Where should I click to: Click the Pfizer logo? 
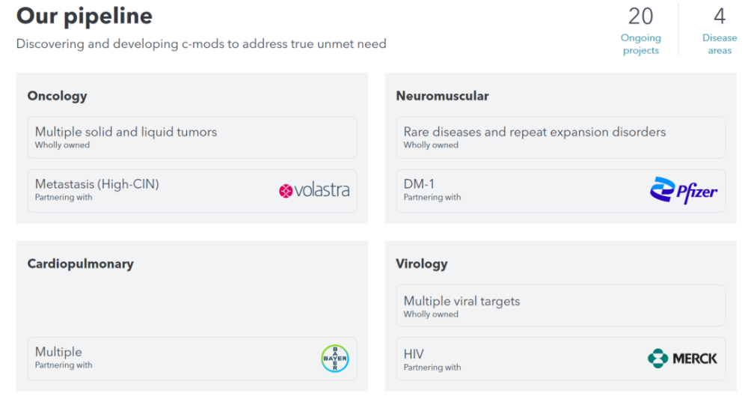coord(684,190)
